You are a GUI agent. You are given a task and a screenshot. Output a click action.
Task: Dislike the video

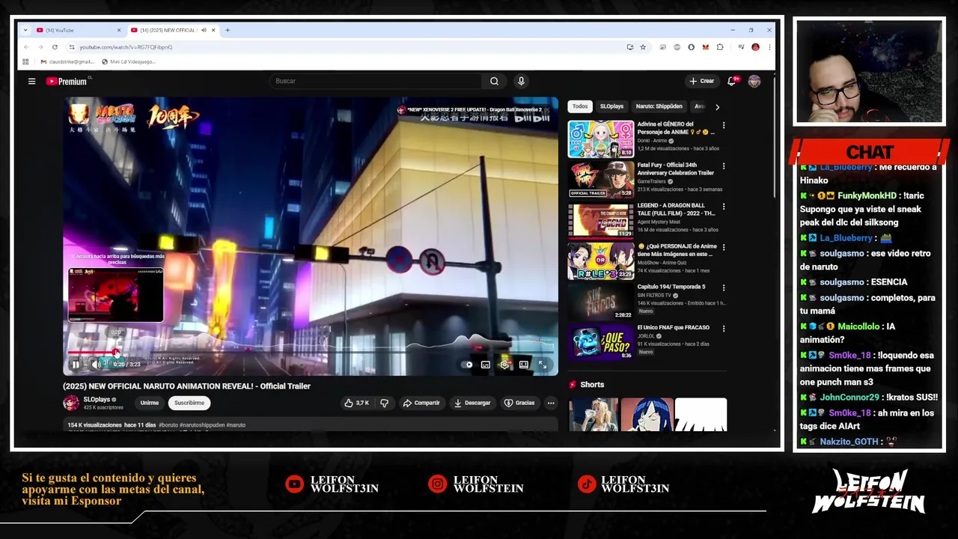point(384,403)
